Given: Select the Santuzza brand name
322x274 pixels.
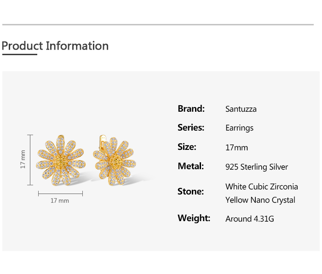Looking at the screenshot, I should pyautogui.click(x=241, y=109).
